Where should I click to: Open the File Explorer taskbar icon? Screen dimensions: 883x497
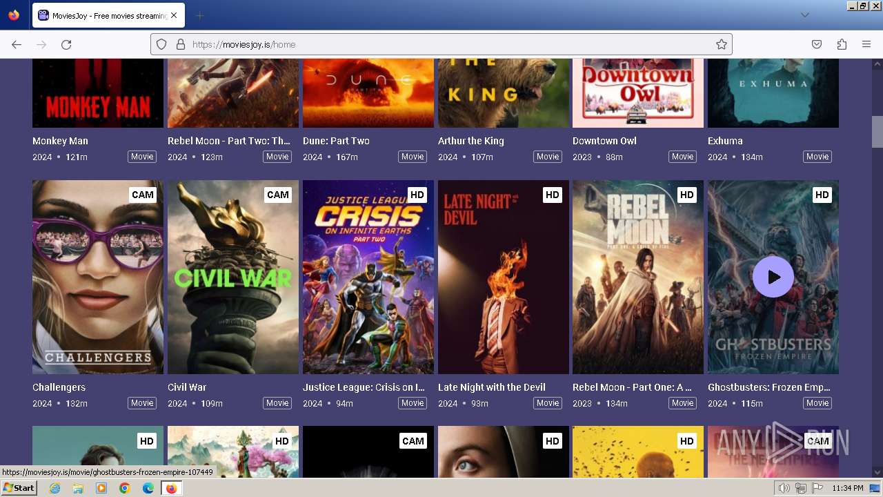78,488
